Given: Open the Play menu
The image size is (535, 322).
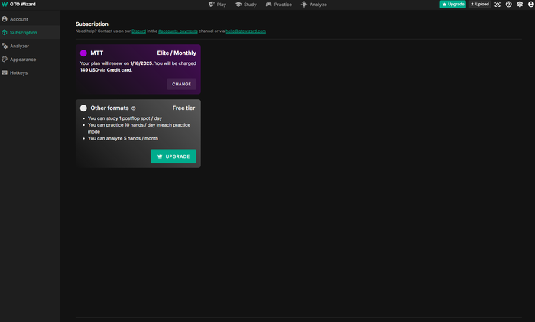Looking at the screenshot, I should pos(217,5).
